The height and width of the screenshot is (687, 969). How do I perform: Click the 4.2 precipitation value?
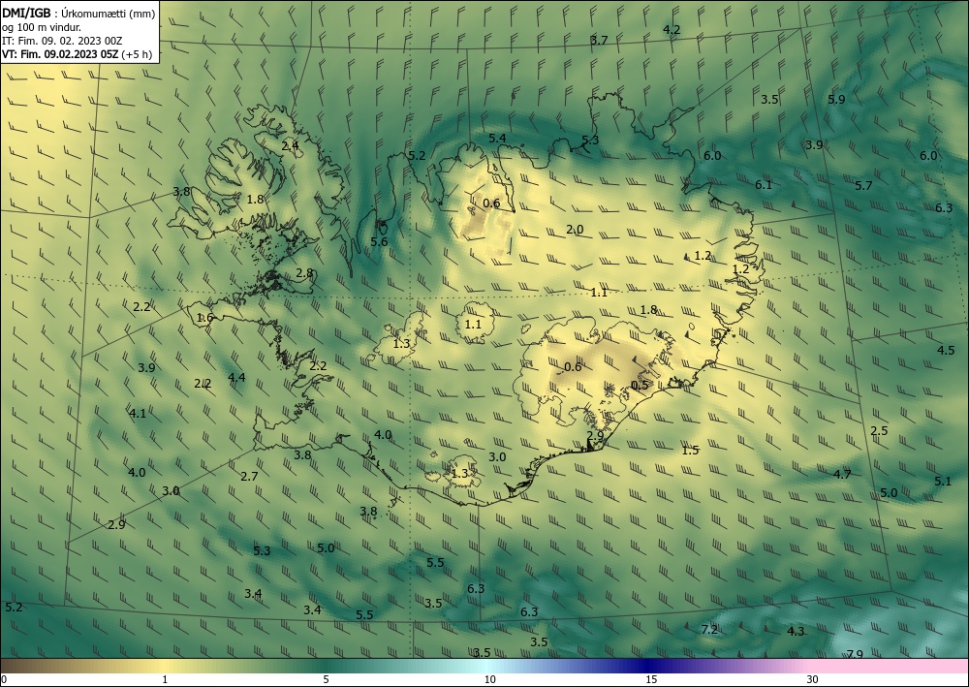point(672,30)
